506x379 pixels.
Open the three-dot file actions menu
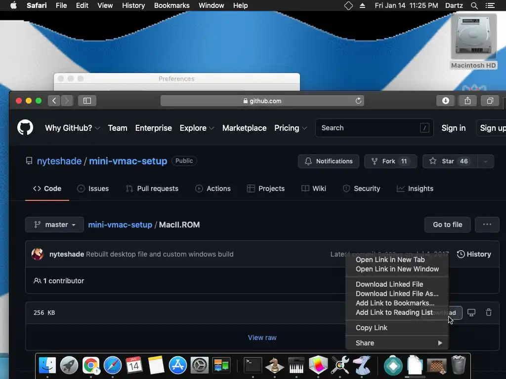tap(487, 225)
